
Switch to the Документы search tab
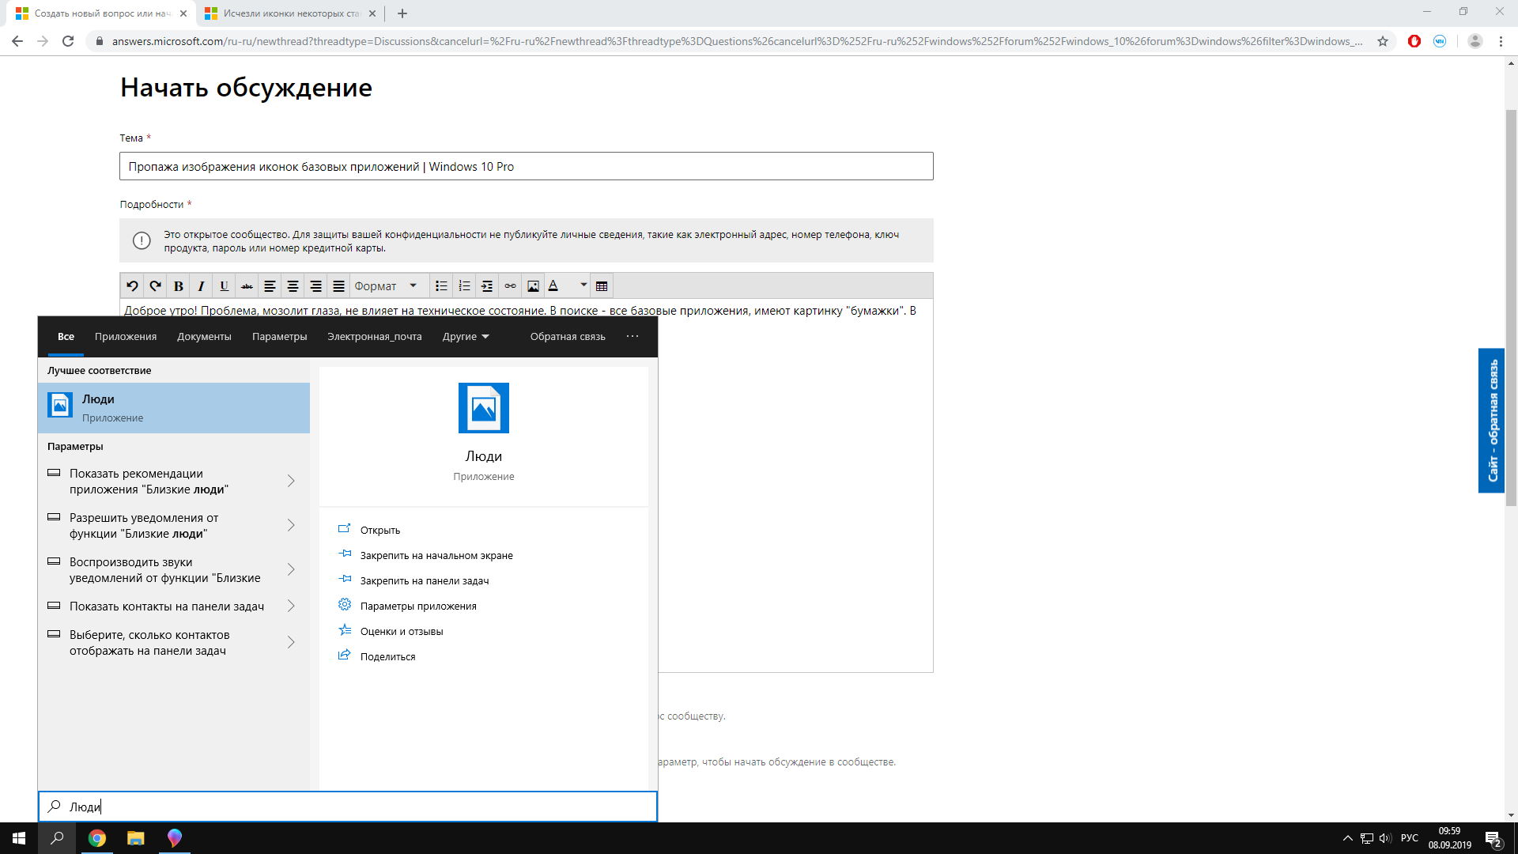pos(204,337)
